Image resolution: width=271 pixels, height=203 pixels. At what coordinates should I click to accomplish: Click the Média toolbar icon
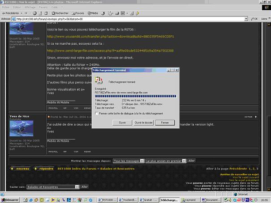click(89, 13)
